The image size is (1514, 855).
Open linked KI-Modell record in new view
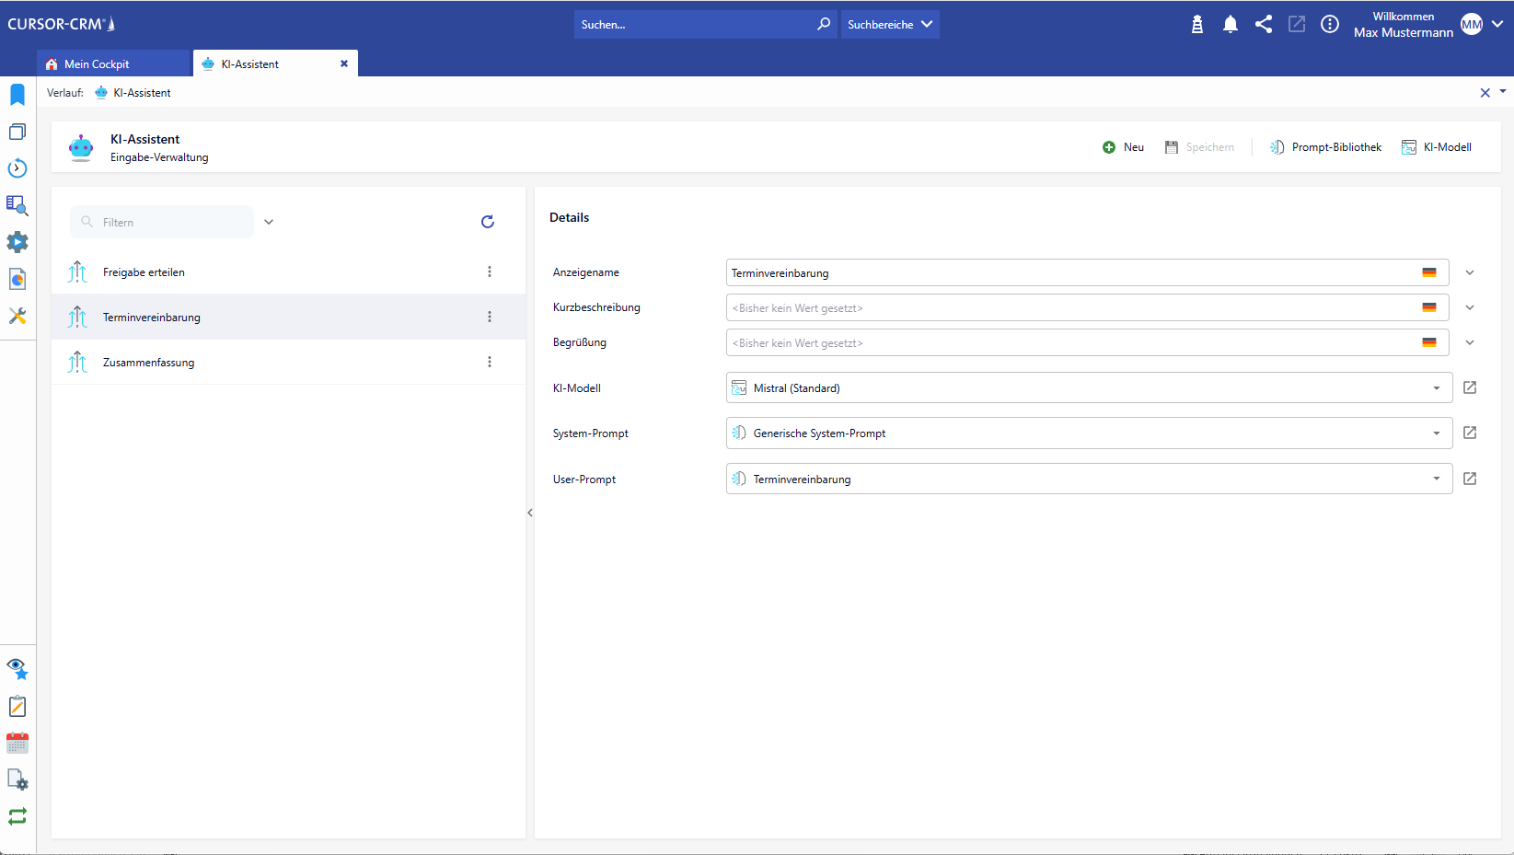click(x=1470, y=388)
